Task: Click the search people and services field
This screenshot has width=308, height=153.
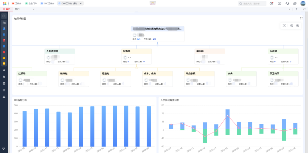Action: pos(252,3)
